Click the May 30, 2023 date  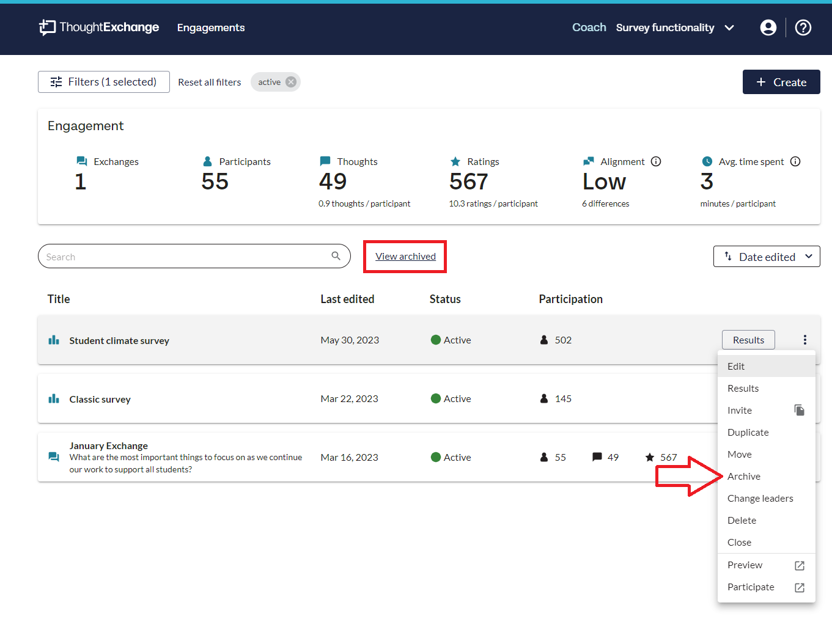point(350,340)
